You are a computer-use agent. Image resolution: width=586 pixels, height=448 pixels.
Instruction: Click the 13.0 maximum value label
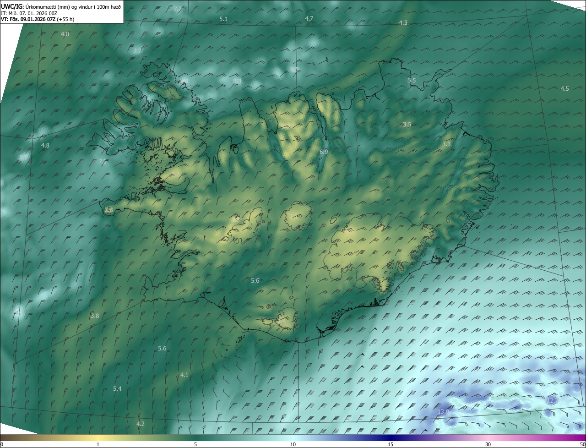coord(443,412)
